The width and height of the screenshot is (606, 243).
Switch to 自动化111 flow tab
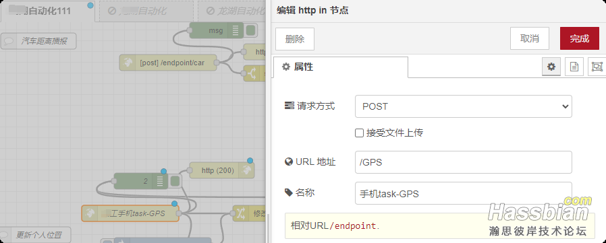pyautogui.click(x=47, y=11)
